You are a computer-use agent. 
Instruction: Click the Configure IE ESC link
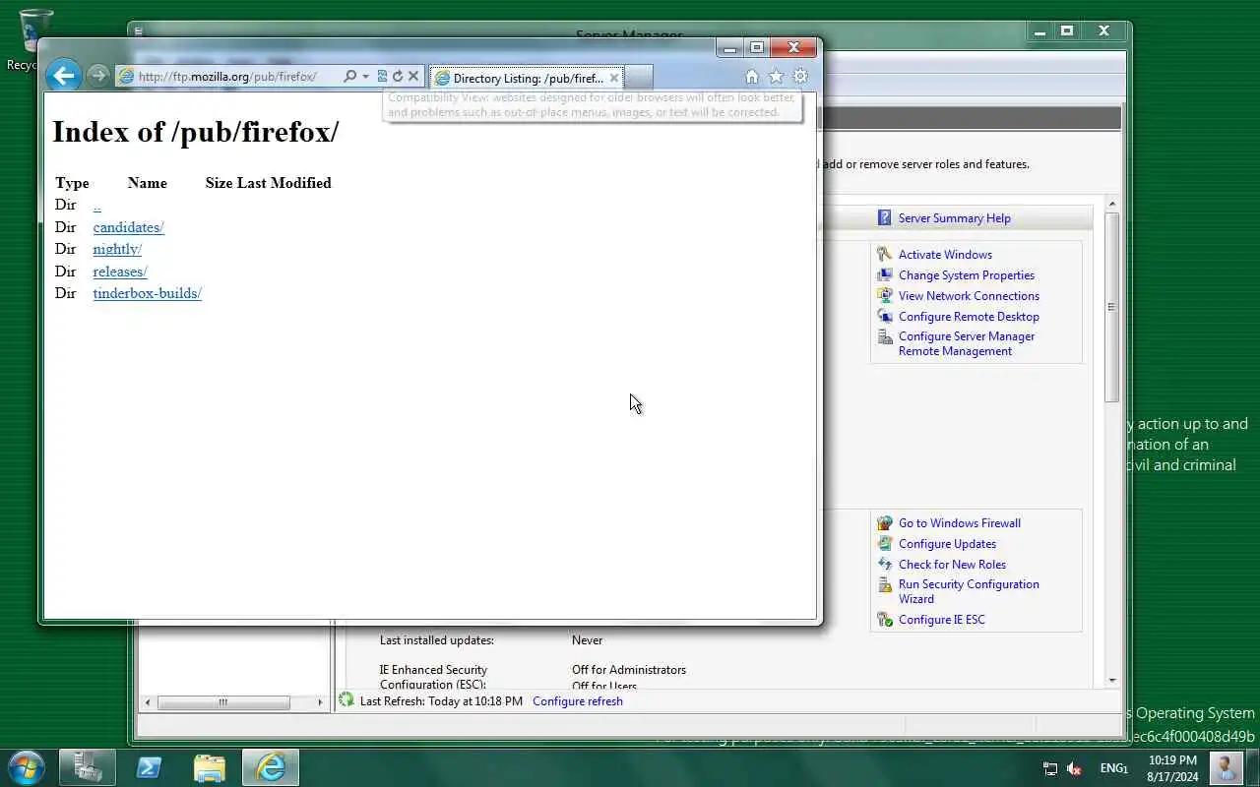coord(941,620)
